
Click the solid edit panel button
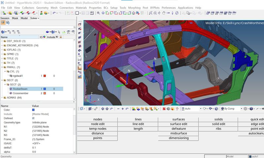[218, 124]
